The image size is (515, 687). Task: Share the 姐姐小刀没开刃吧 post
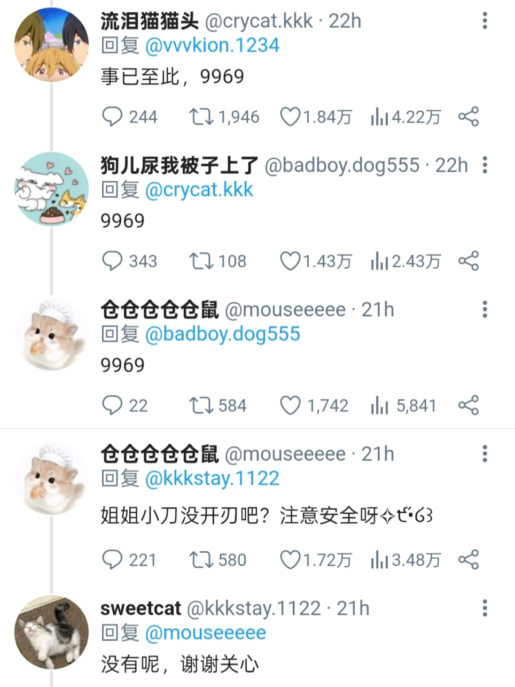469,560
